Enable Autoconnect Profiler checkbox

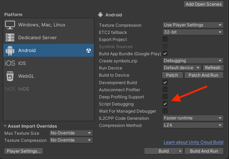pos(165,89)
